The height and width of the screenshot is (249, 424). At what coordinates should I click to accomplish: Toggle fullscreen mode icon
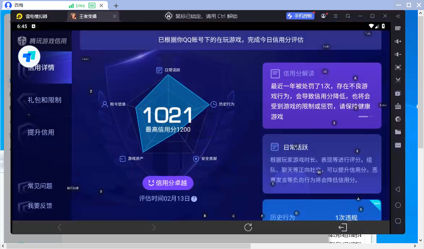click(x=398, y=67)
